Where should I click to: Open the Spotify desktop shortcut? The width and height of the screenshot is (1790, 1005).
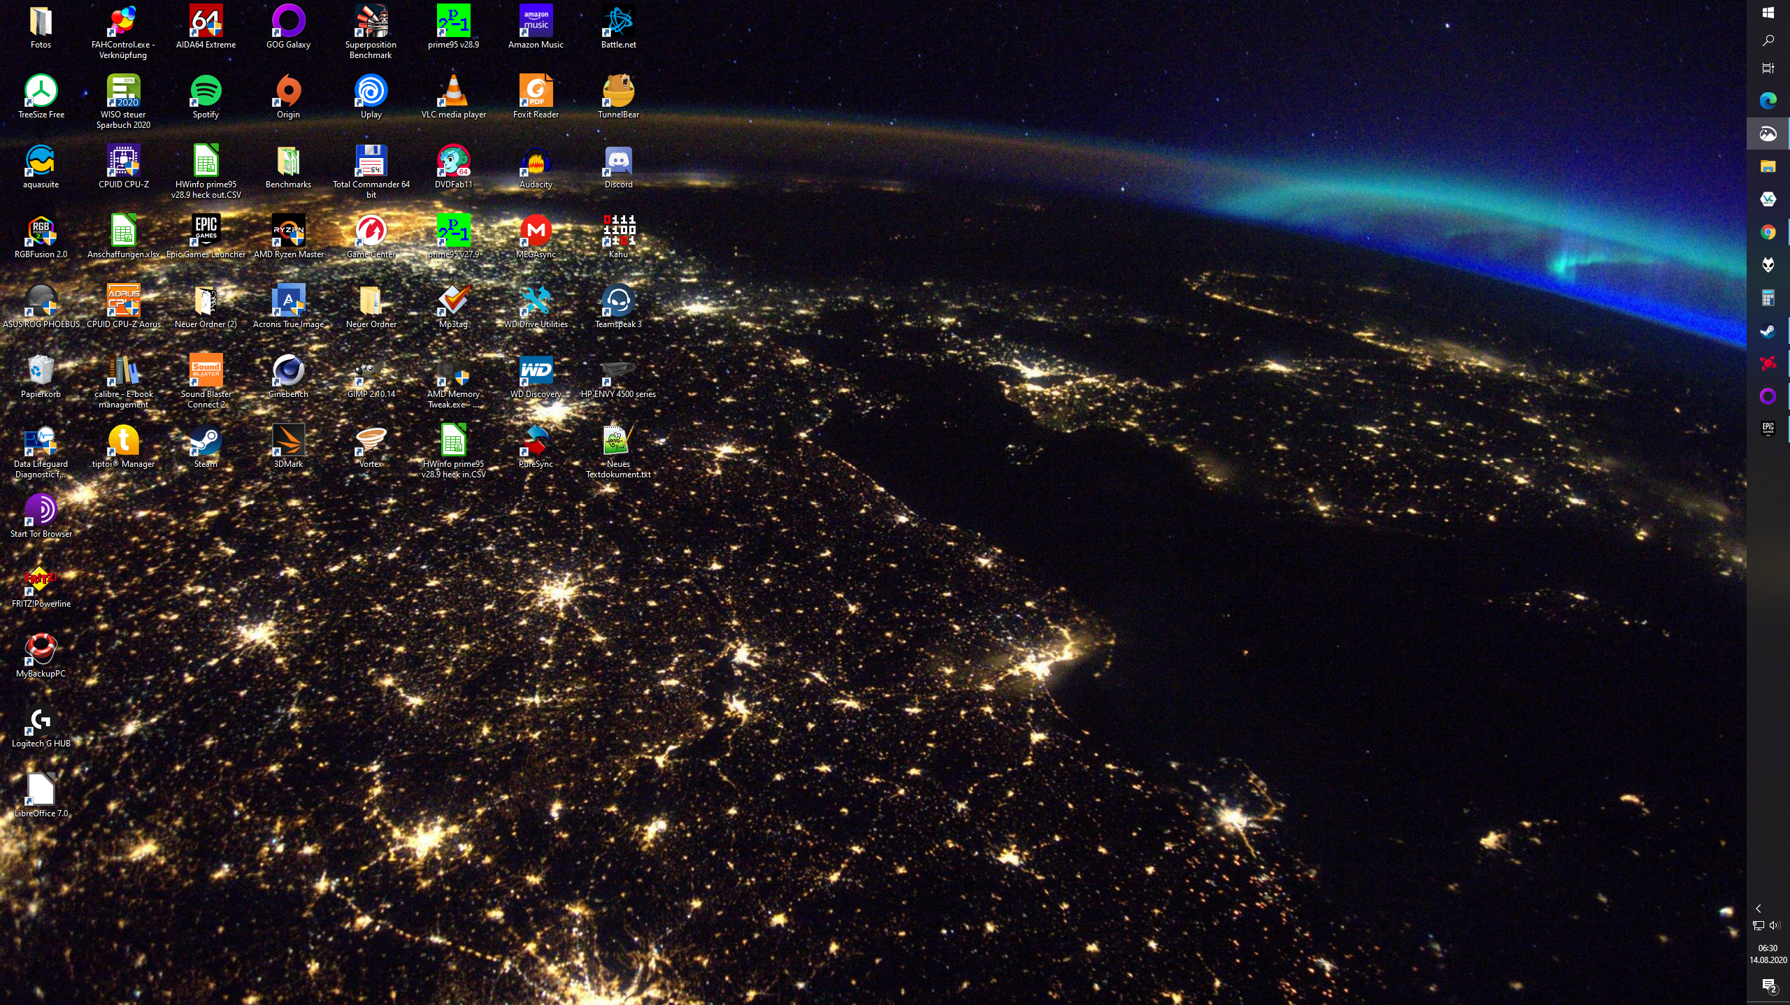coord(206,92)
